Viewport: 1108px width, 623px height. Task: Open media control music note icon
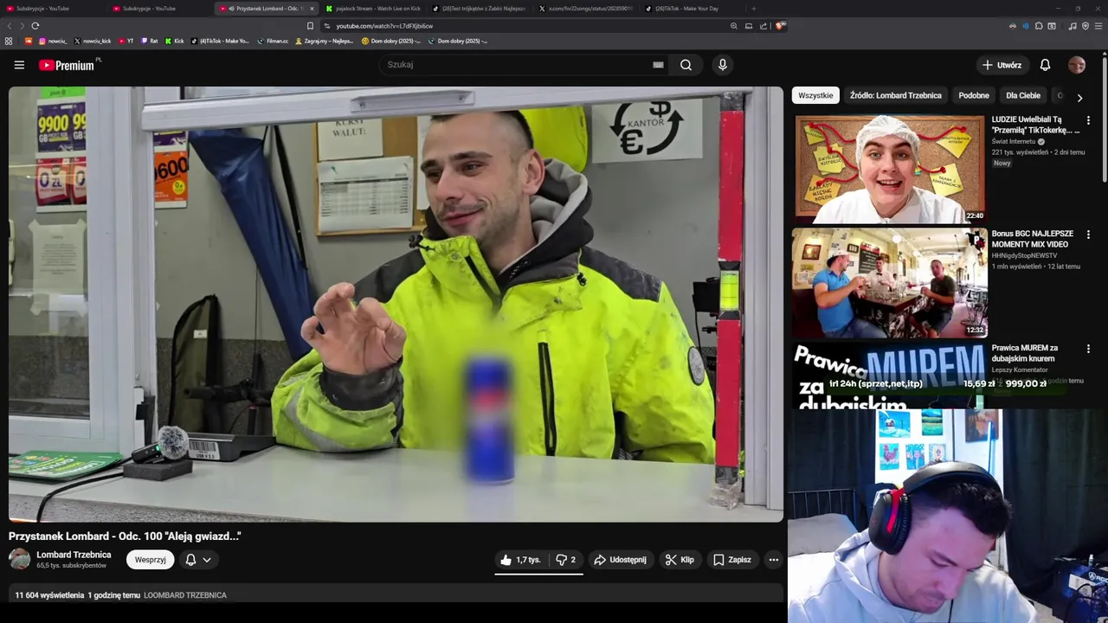click(1073, 26)
